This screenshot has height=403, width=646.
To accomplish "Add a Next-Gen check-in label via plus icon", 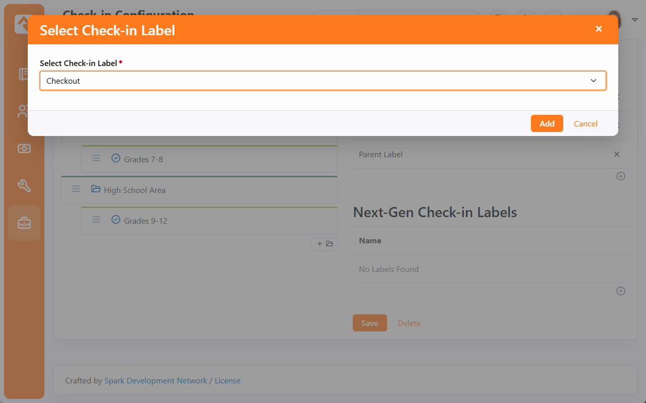I will tap(621, 291).
